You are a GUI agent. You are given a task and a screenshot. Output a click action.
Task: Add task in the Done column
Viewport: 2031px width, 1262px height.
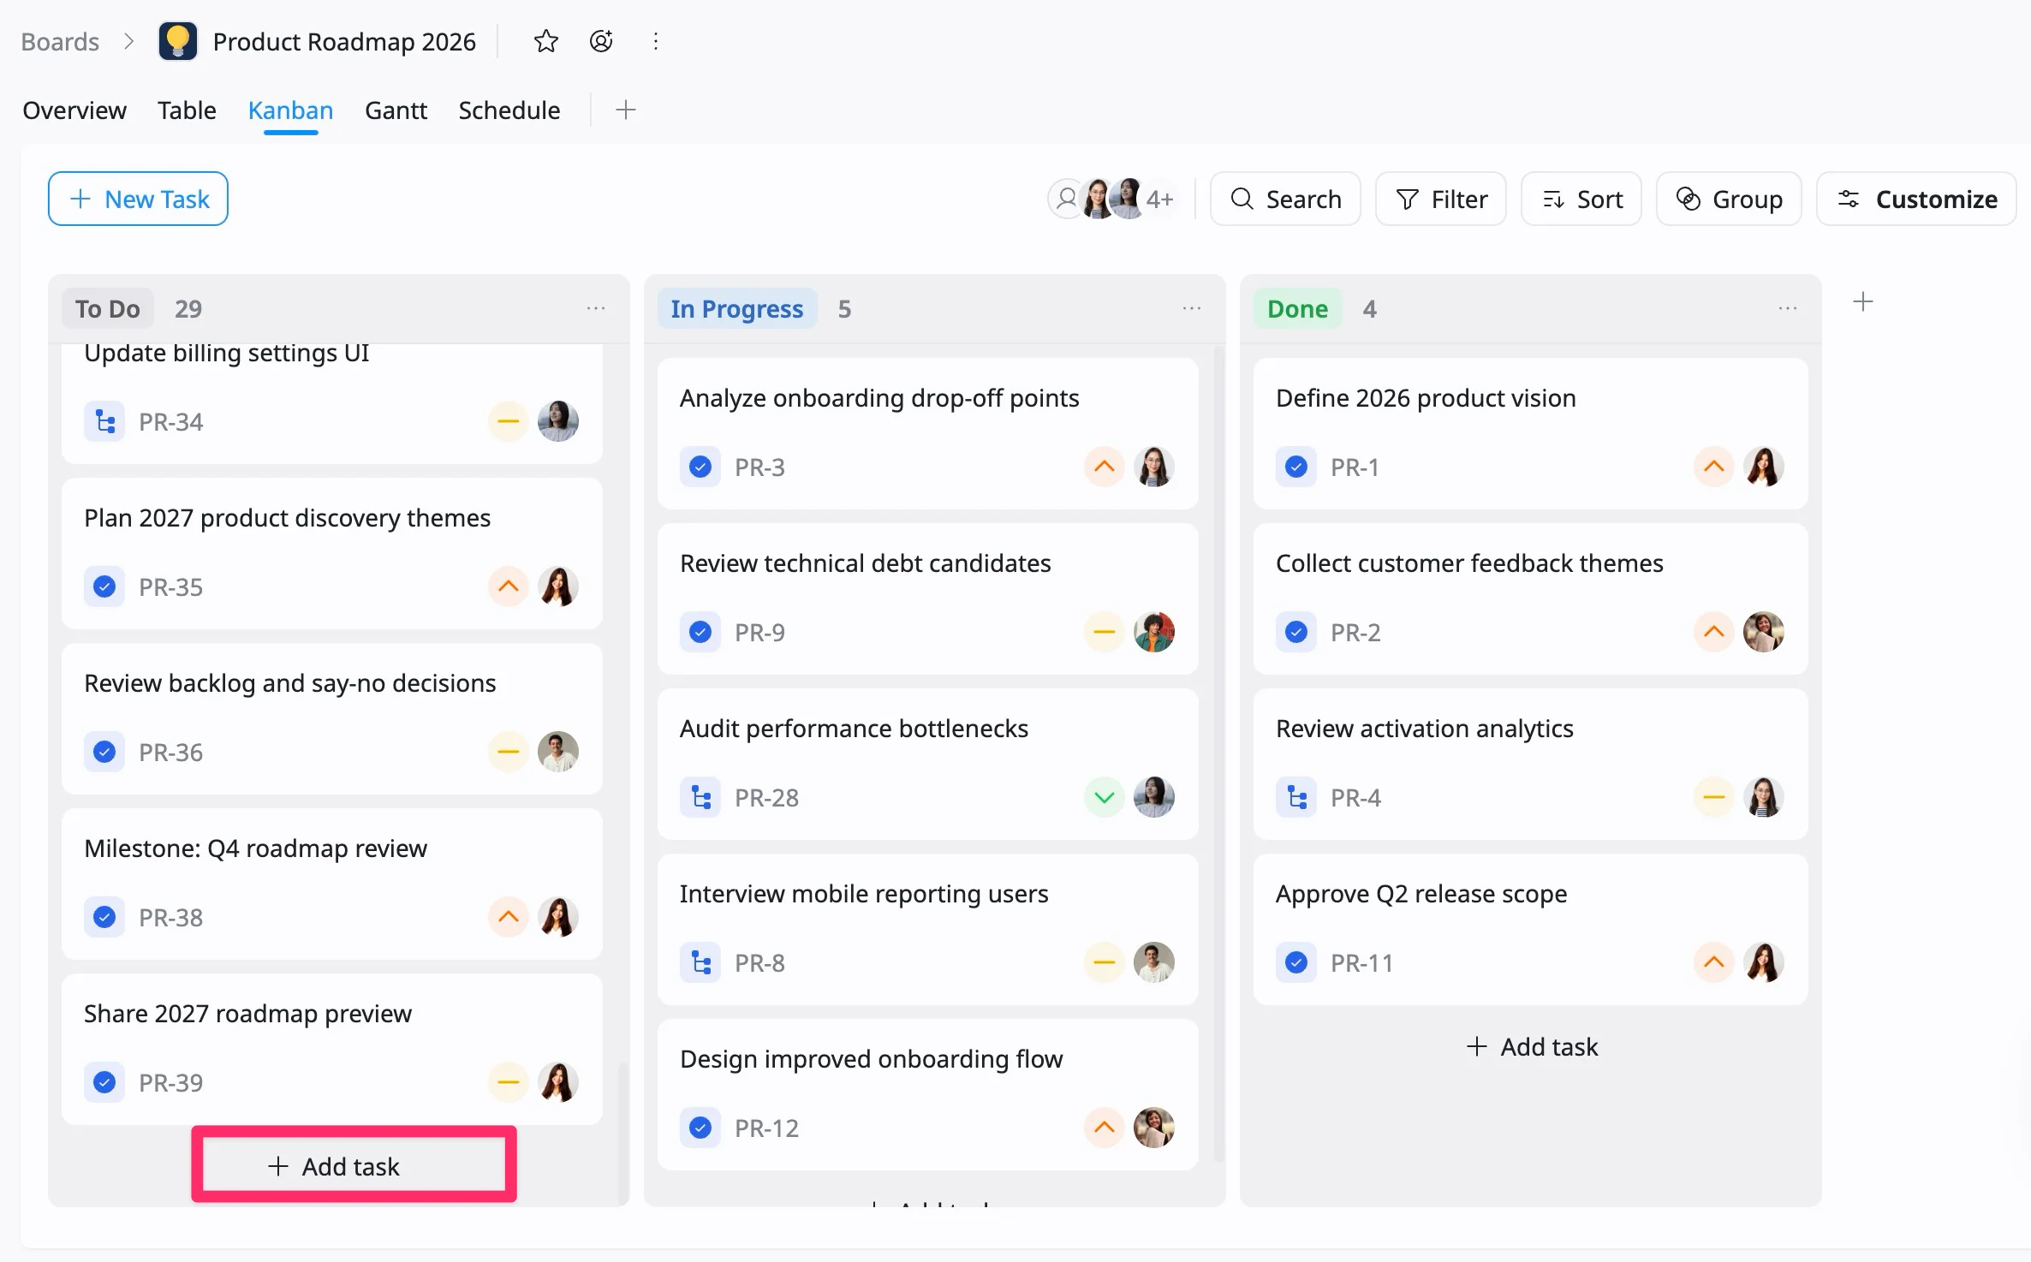[1531, 1046]
